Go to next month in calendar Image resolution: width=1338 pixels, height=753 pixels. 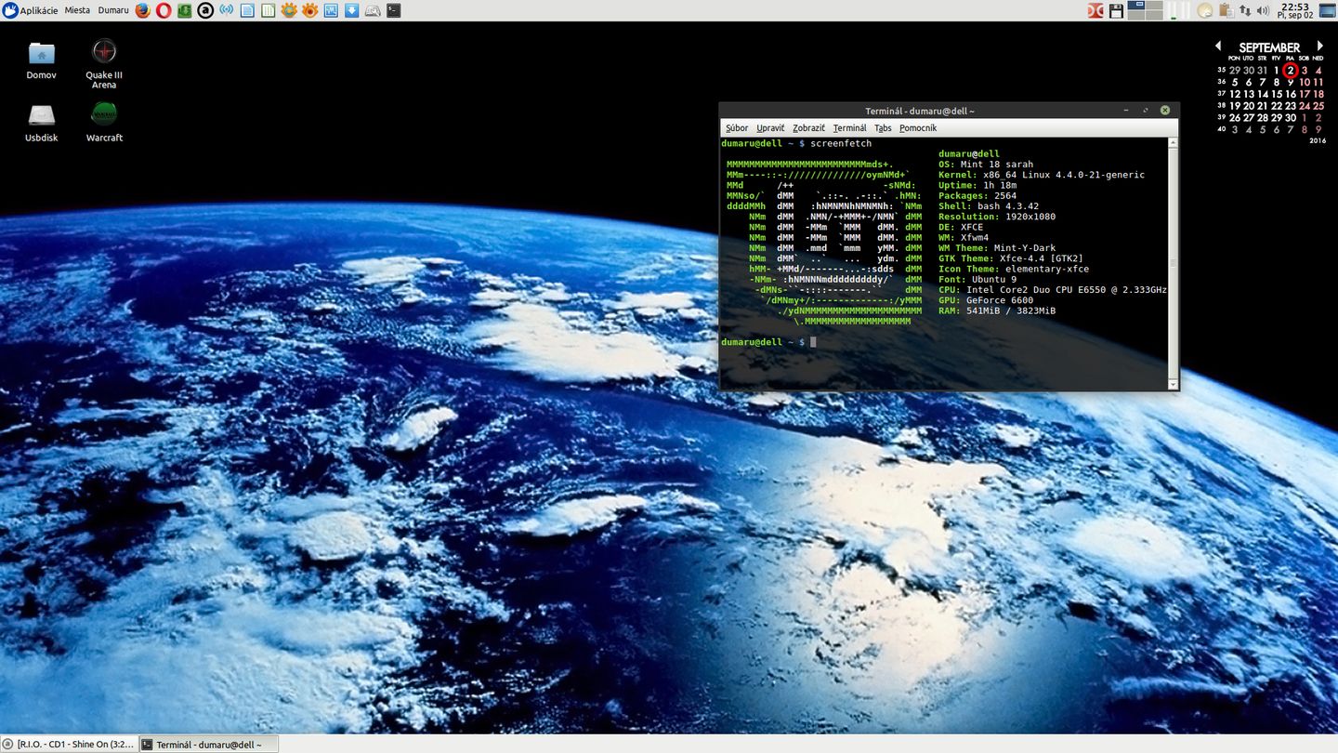pos(1319,46)
